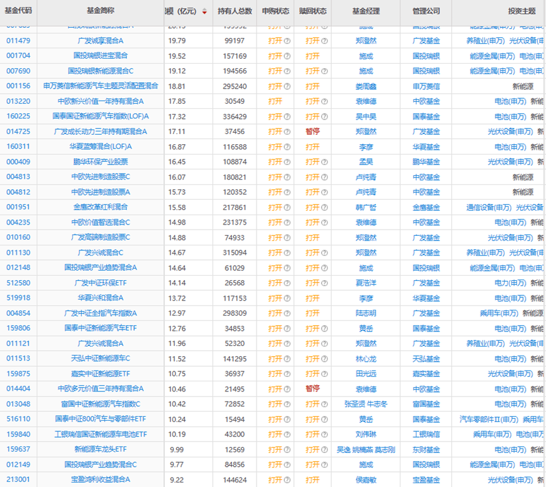Click the 赎回状态 help icon in row 013220
546x487 pixels.
324,101
